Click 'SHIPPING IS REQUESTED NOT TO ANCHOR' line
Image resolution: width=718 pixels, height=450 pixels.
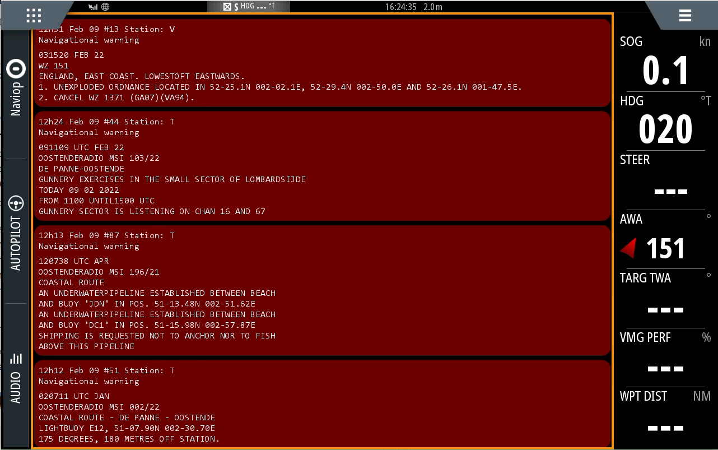pyautogui.click(x=157, y=336)
